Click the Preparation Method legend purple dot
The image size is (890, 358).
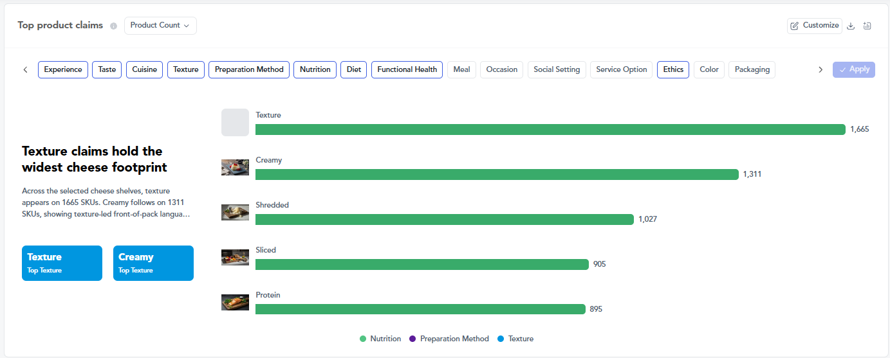[x=413, y=339]
